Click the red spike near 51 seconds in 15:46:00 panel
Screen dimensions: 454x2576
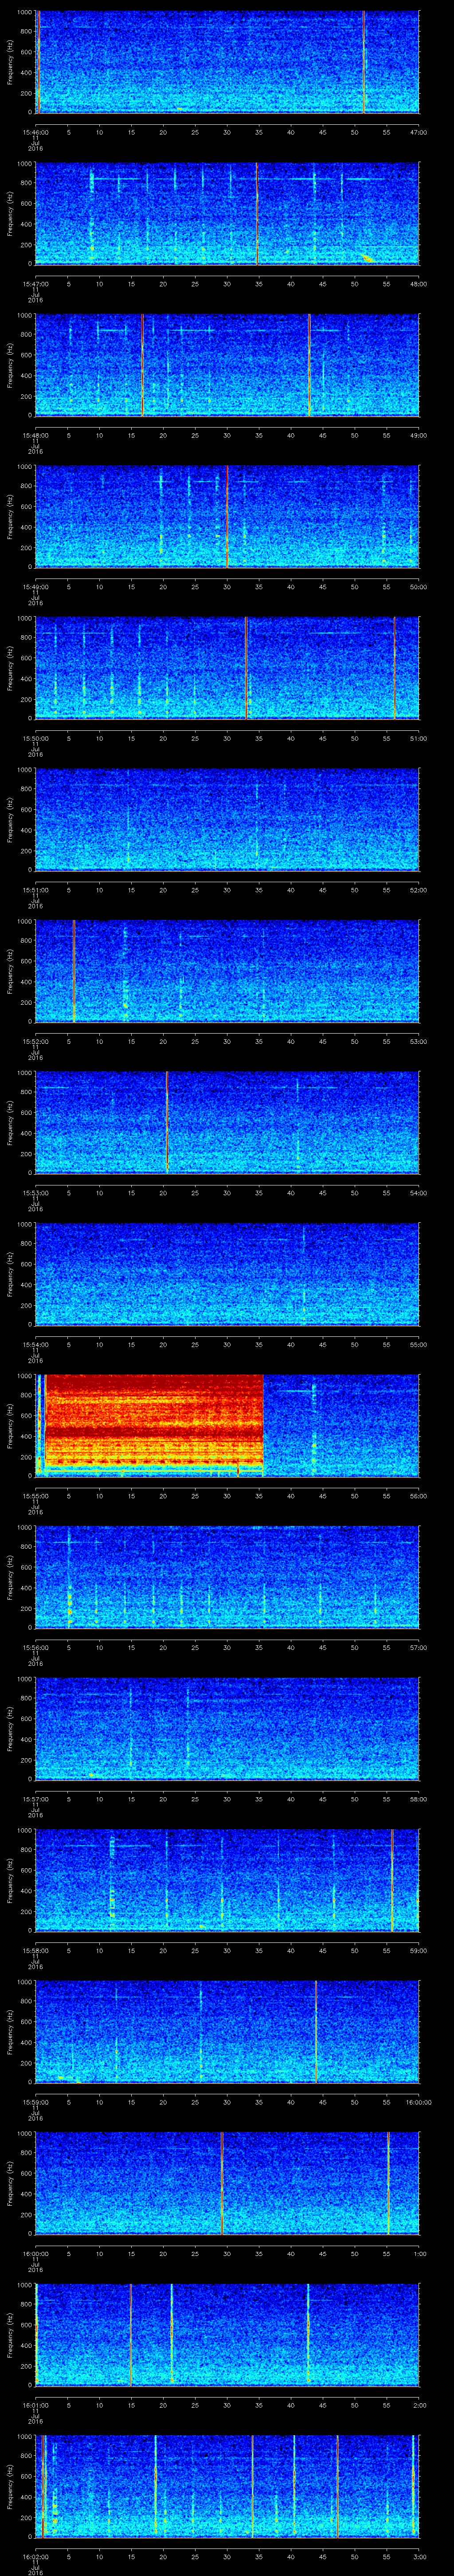pyautogui.click(x=364, y=62)
